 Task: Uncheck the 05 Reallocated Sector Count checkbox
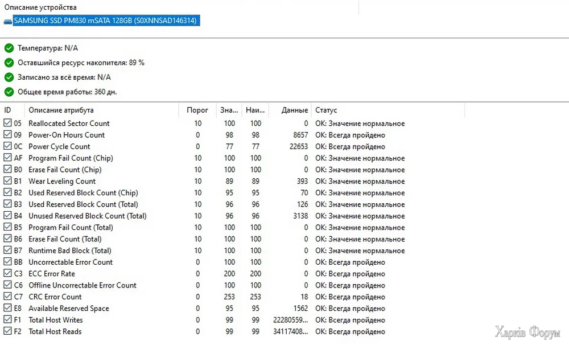click(x=7, y=123)
